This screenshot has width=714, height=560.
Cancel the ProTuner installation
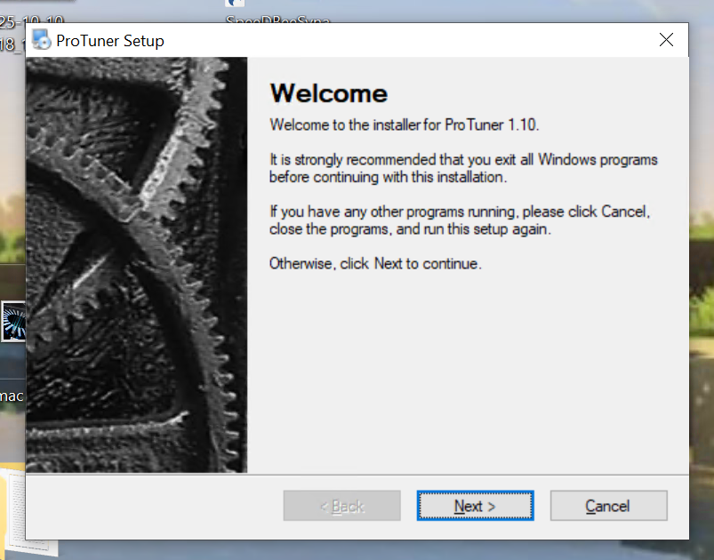click(608, 506)
